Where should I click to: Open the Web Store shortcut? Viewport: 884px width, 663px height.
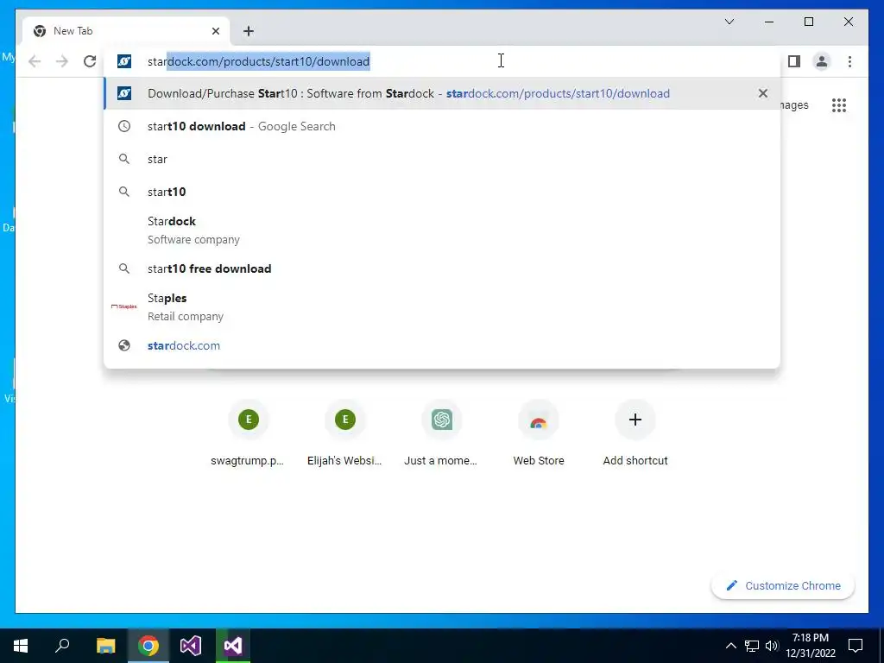point(539,433)
